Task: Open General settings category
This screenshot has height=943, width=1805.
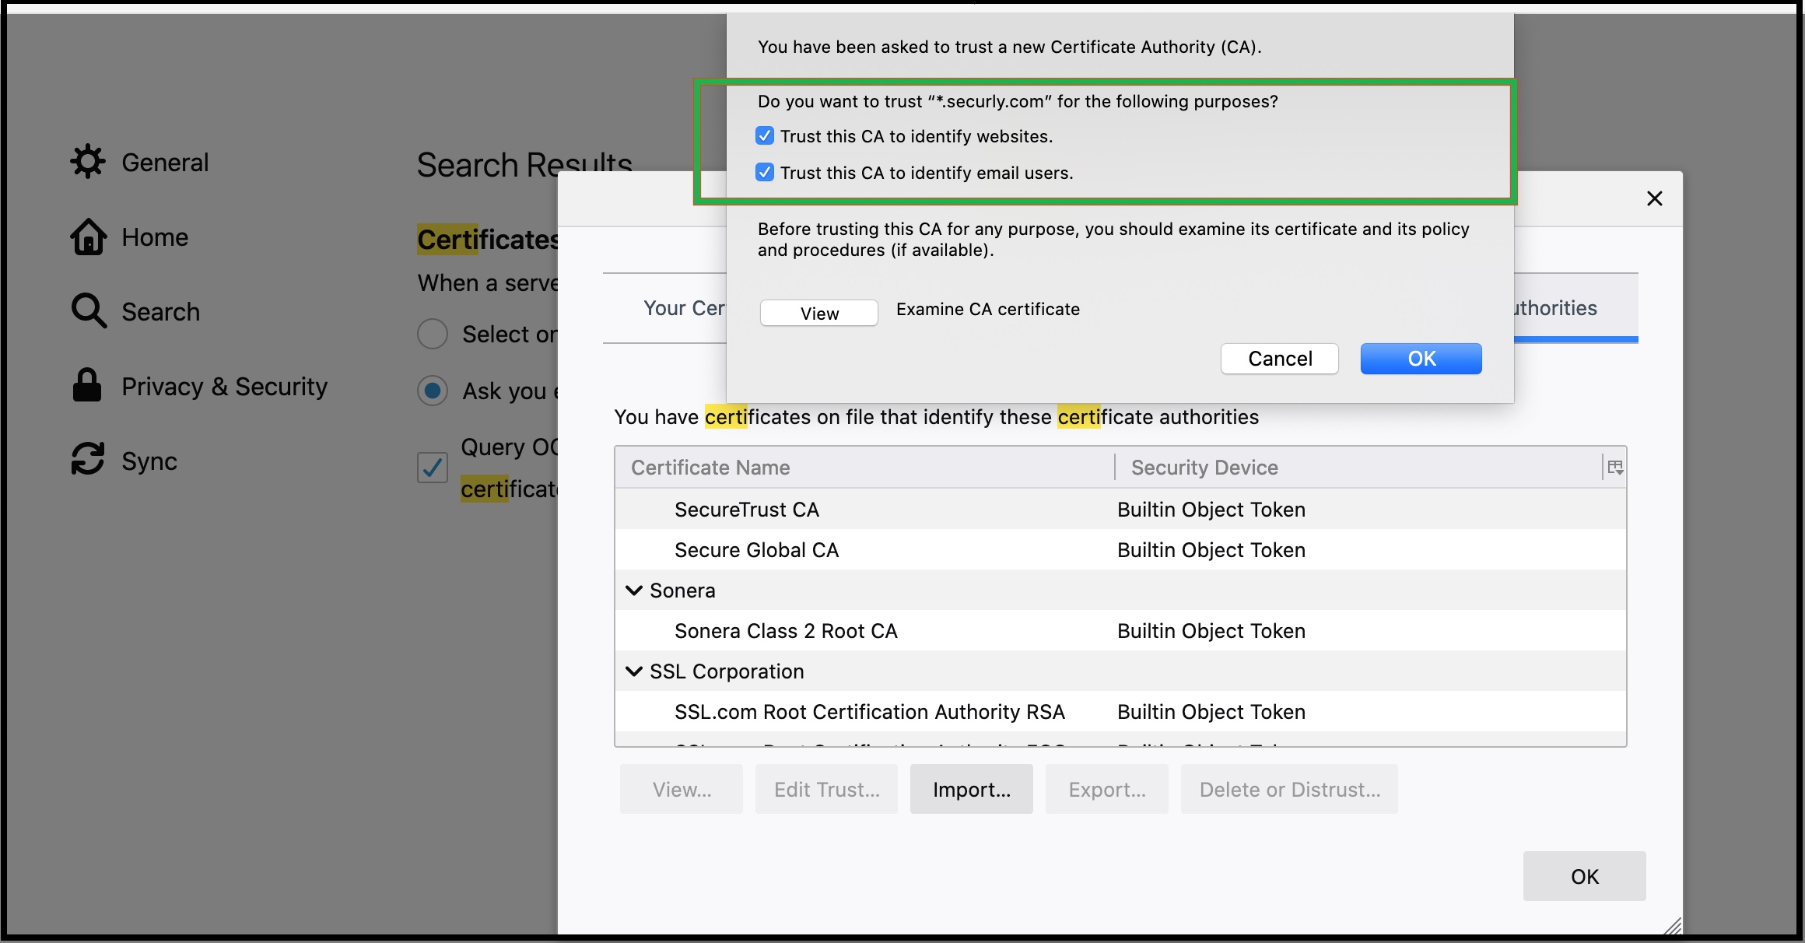Action: coord(140,162)
